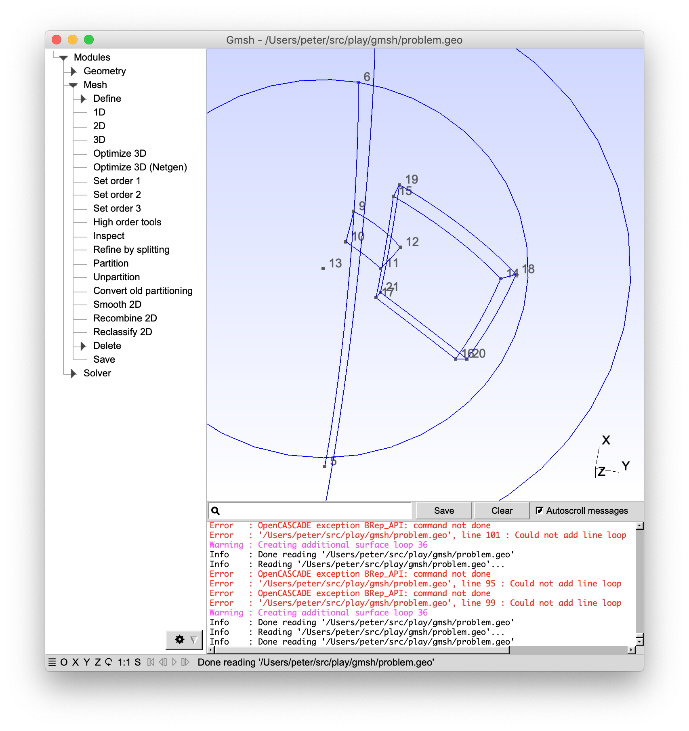The width and height of the screenshot is (689, 731).
Task: Click the 'line 101' error message line
Action: tap(418, 535)
